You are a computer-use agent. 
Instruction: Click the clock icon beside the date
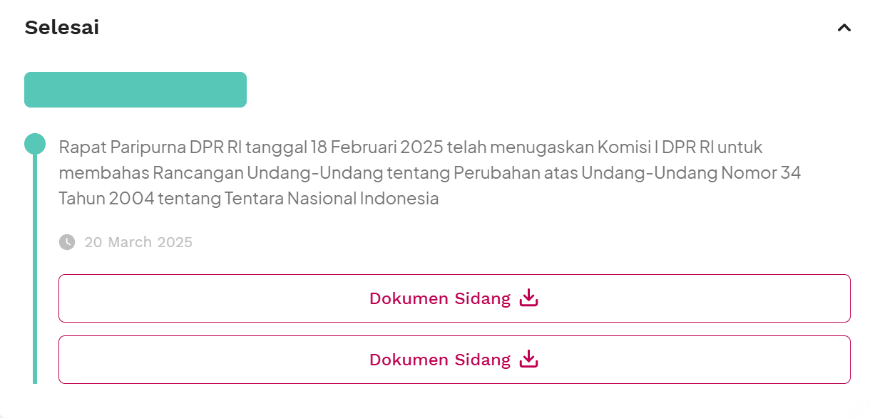tap(66, 242)
